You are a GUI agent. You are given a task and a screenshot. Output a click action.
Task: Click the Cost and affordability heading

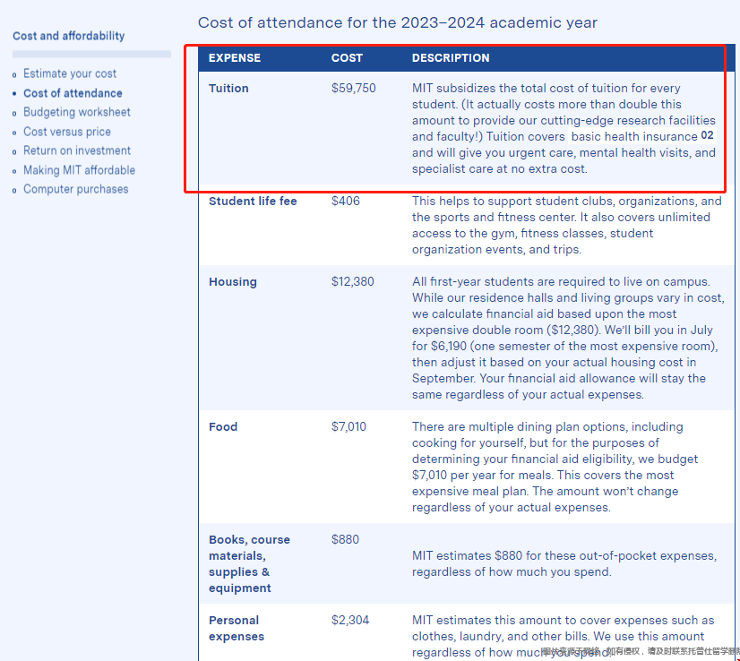click(69, 36)
